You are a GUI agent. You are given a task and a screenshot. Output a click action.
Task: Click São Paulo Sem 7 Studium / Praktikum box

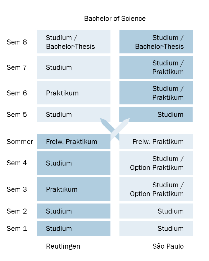(156, 67)
